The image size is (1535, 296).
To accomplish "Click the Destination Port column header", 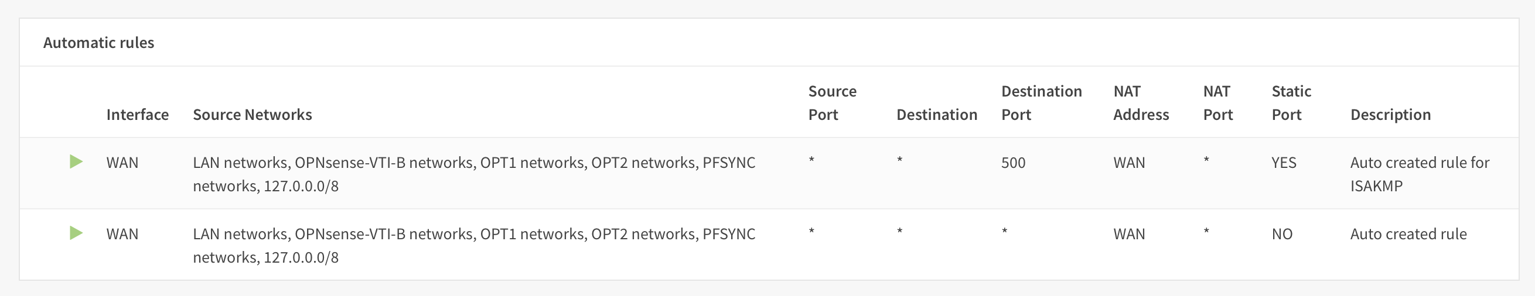I will [x=1041, y=102].
